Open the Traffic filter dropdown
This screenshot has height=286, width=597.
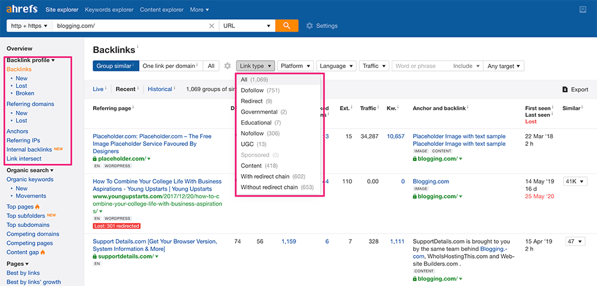(374, 66)
